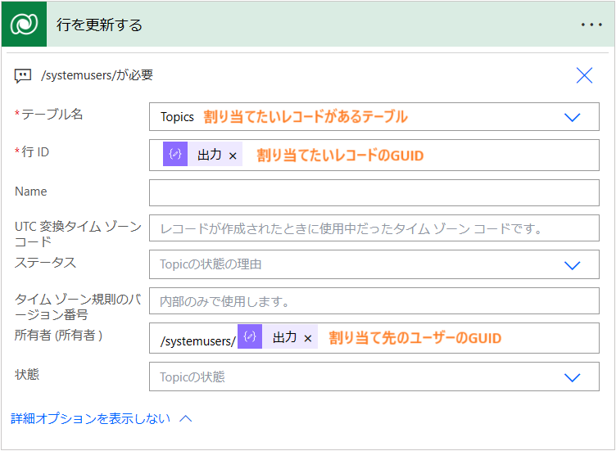Click the purple expression icon in 行 ID
The width and height of the screenshot is (616, 451).
click(175, 155)
